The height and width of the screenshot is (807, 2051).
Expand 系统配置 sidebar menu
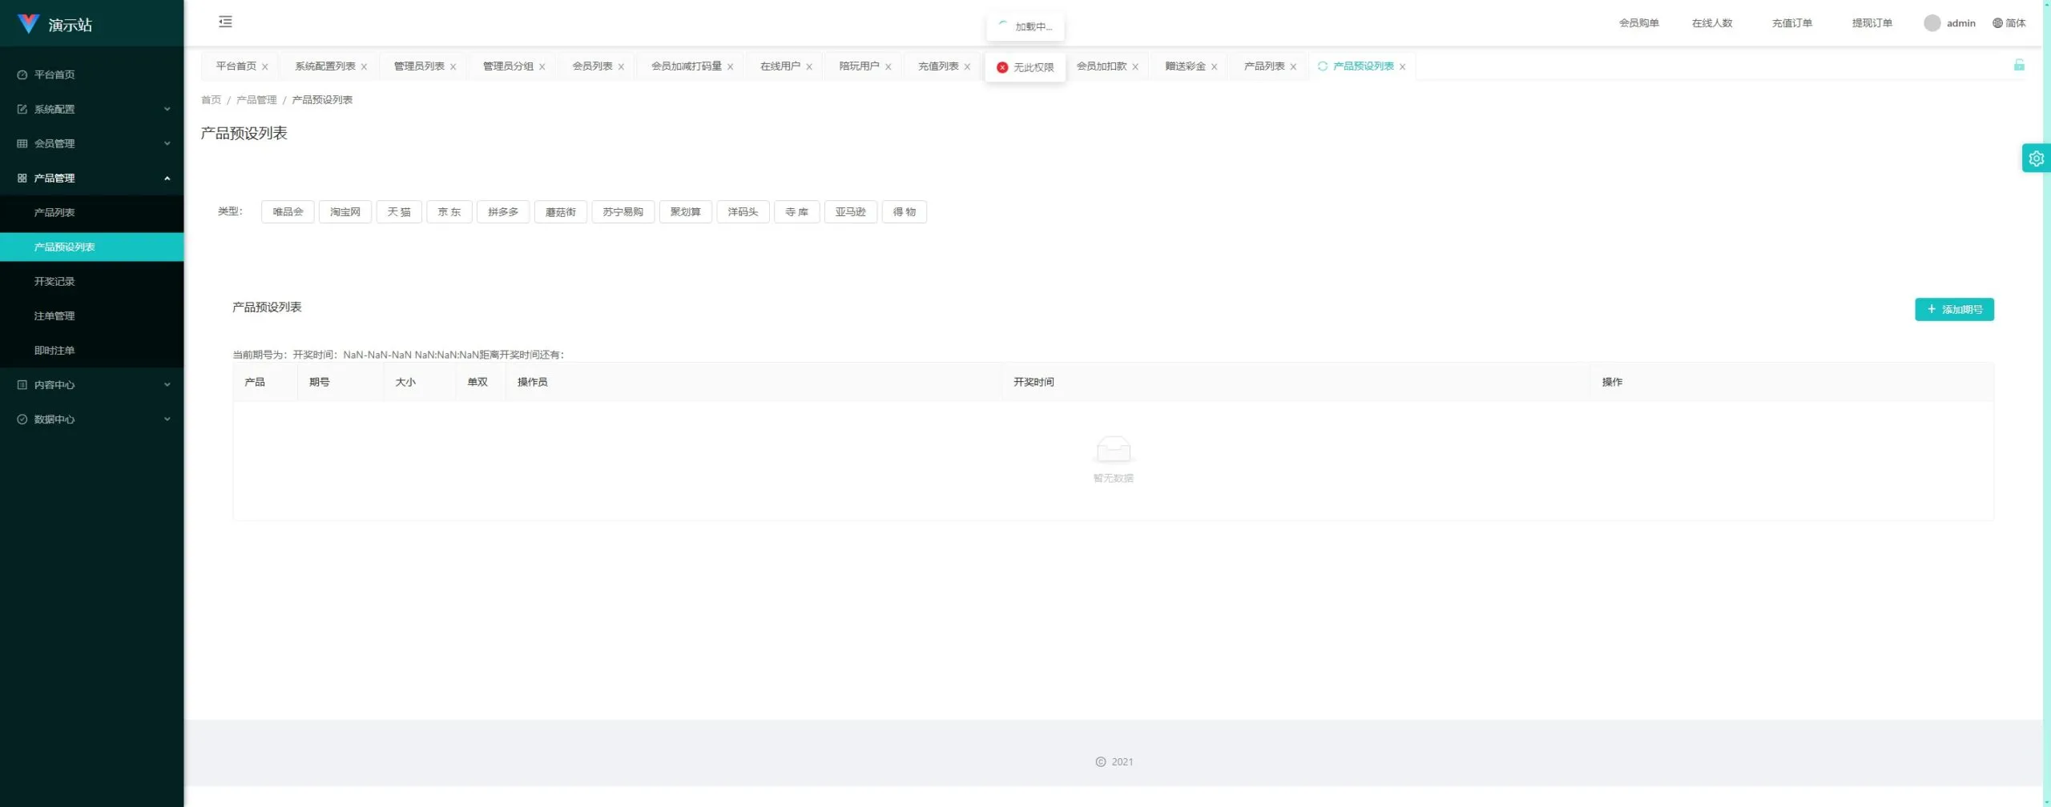92,109
